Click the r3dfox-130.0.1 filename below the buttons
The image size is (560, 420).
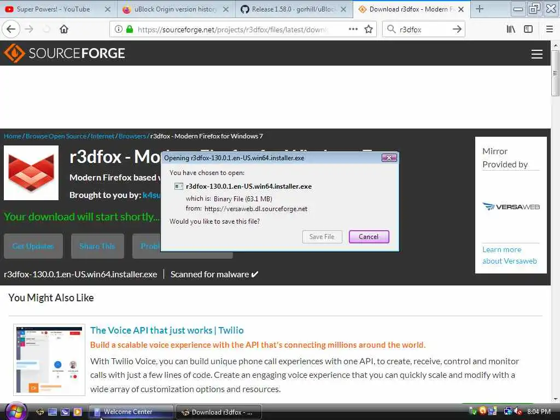pyautogui.click(x=80, y=275)
